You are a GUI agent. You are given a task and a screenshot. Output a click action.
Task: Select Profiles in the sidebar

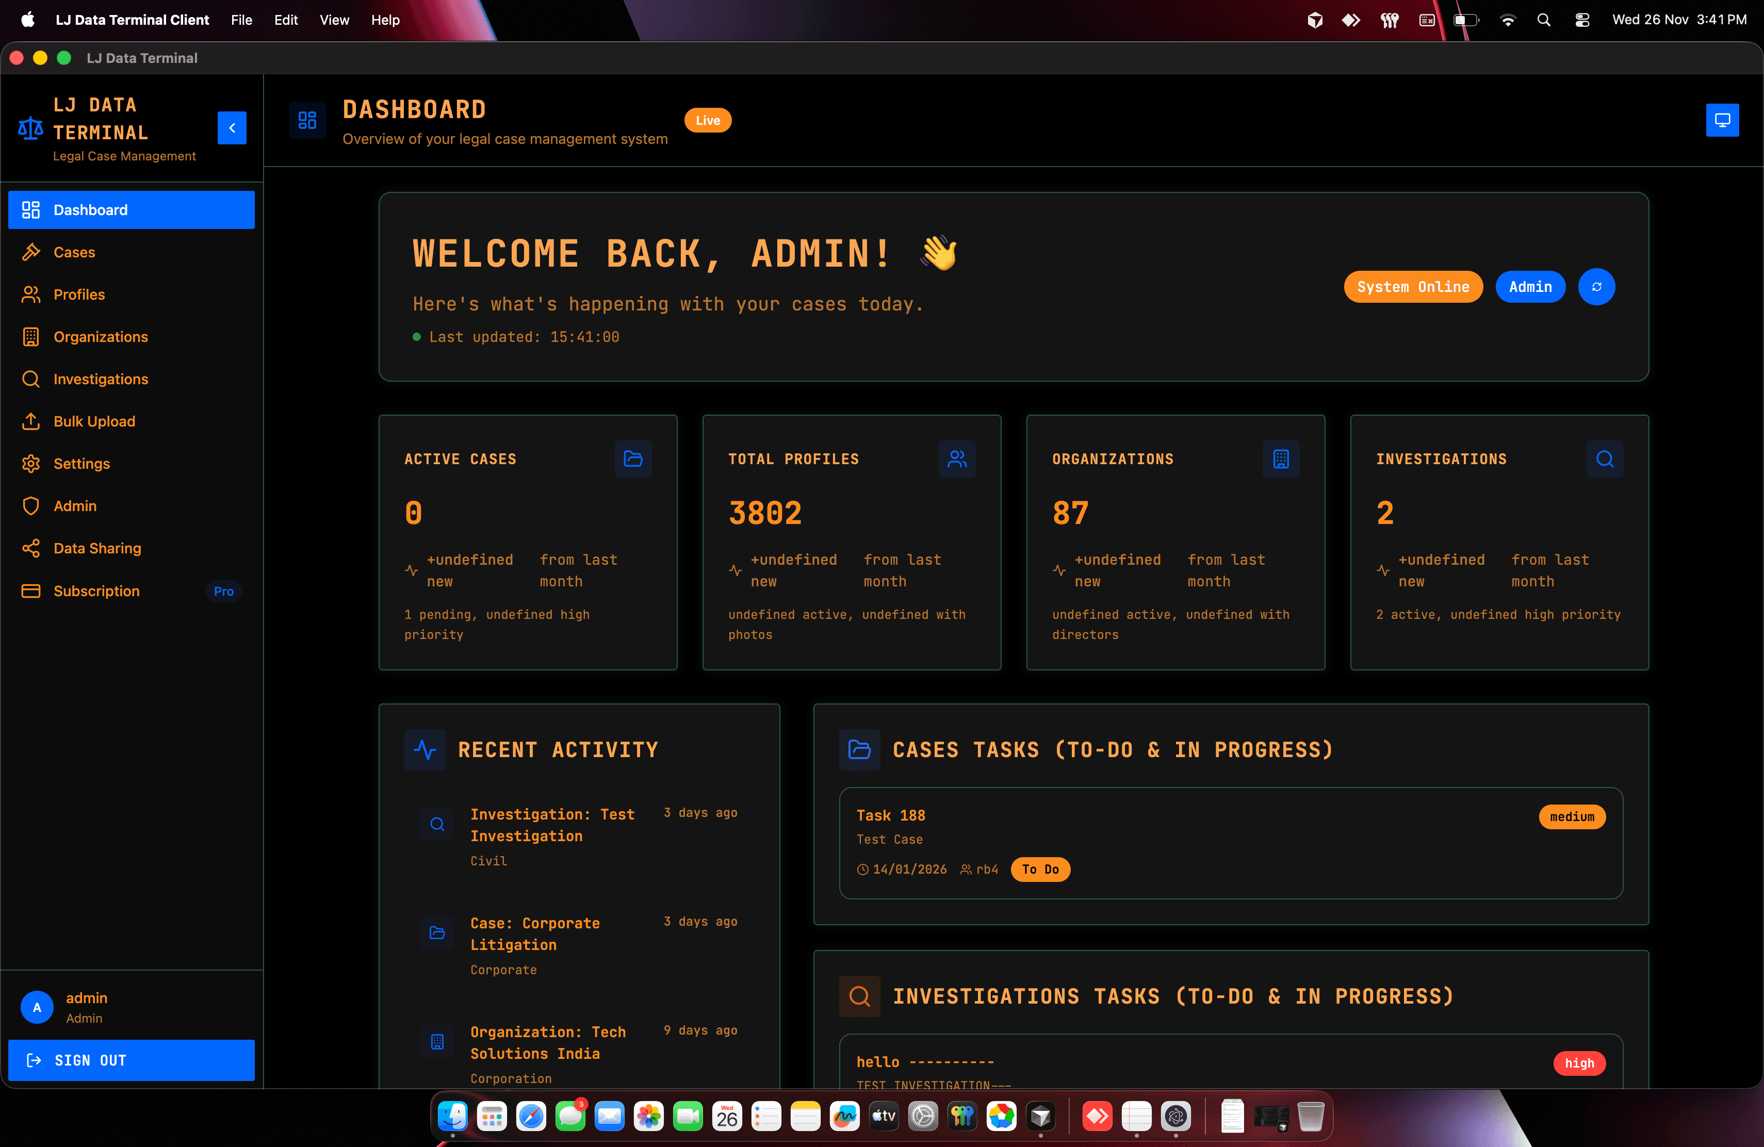(78, 294)
